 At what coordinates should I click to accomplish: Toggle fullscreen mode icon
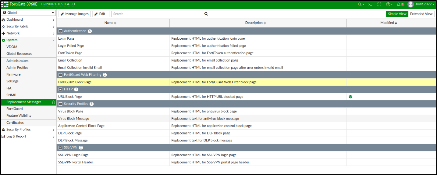coord(379,4)
